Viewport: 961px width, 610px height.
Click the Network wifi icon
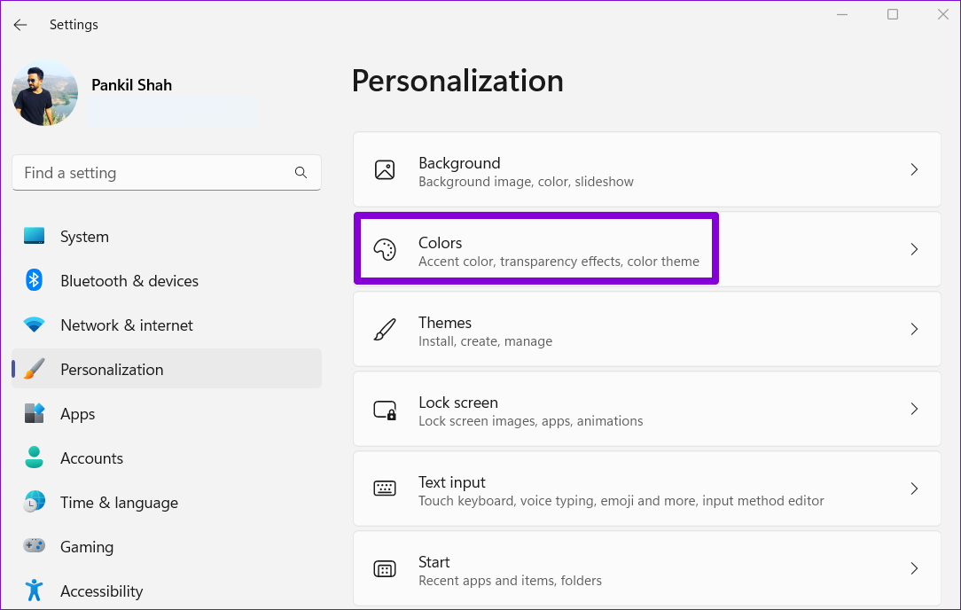tap(34, 325)
